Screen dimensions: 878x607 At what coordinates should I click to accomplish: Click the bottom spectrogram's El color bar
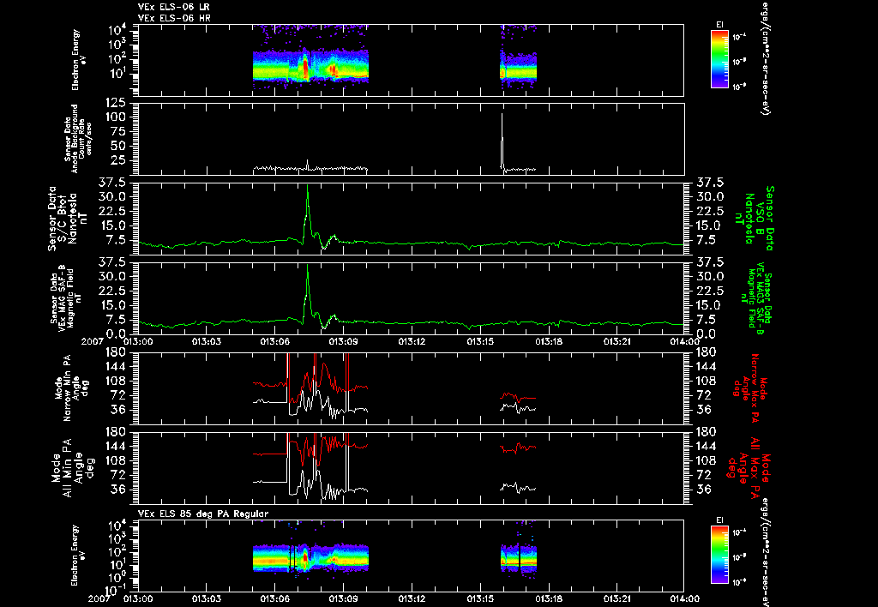click(x=719, y=556)
